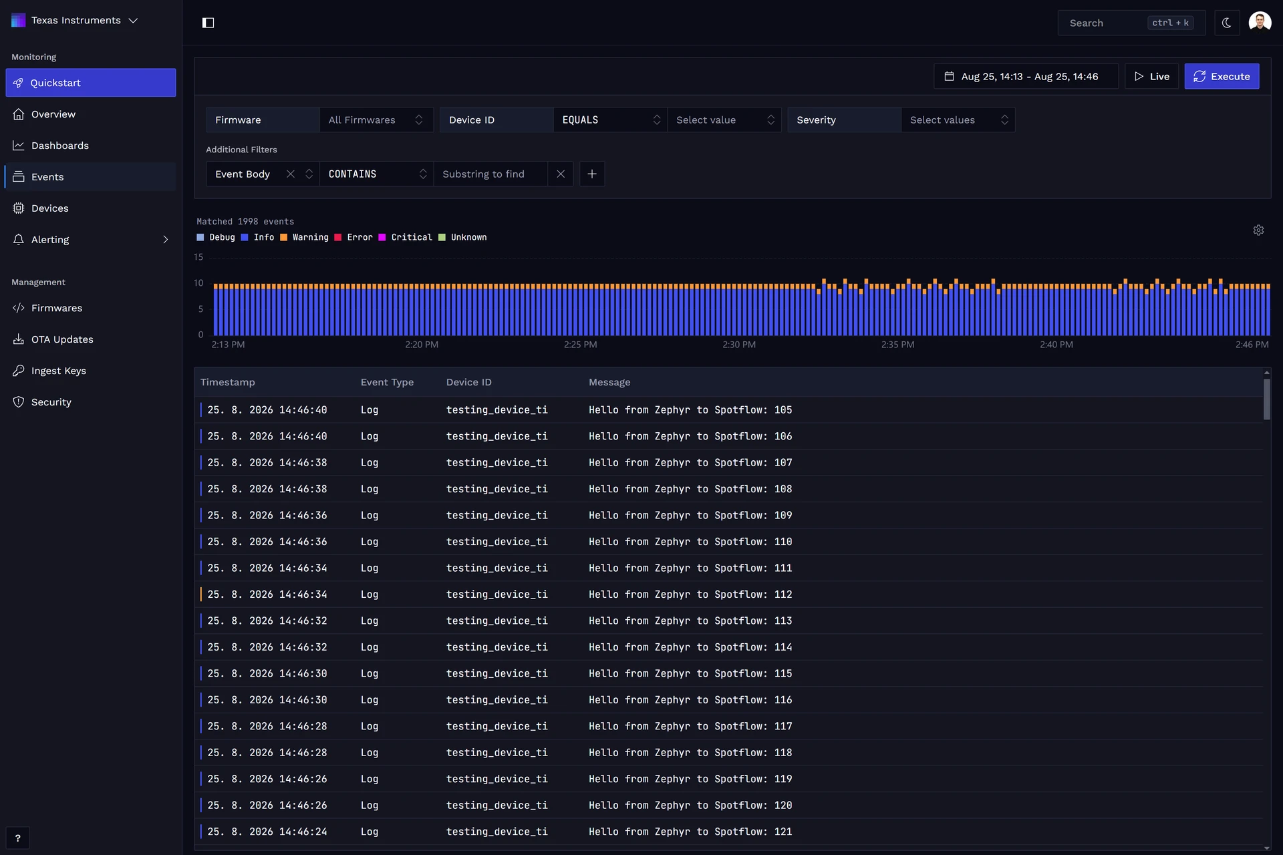Open the Alerting section

point(91,240)
